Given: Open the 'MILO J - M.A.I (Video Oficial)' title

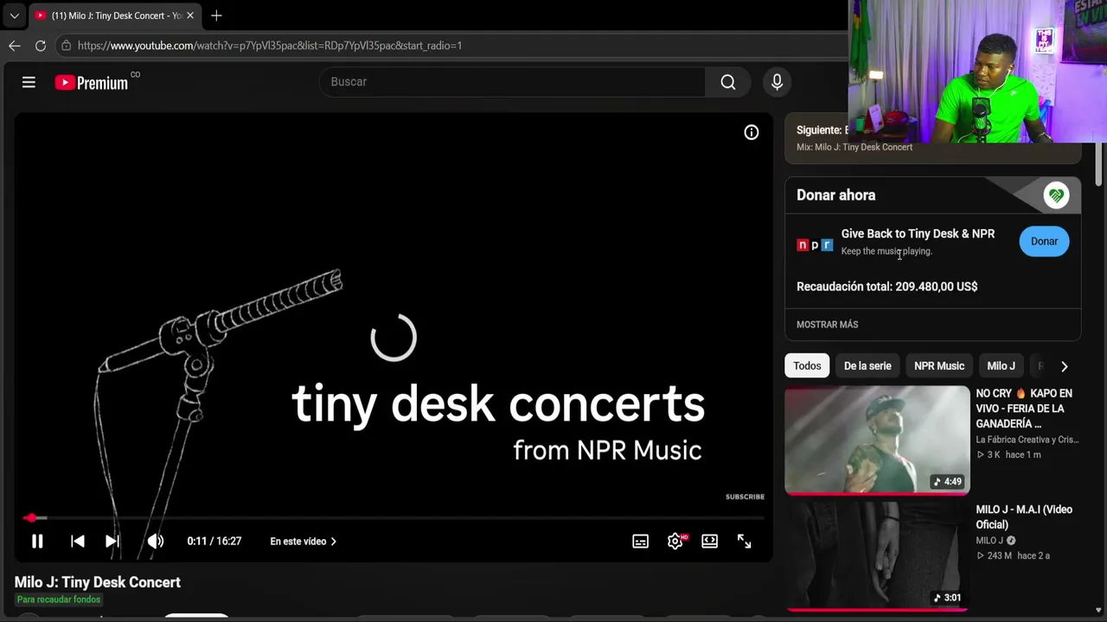Looking at the screenshot, I should point(1024,517).
